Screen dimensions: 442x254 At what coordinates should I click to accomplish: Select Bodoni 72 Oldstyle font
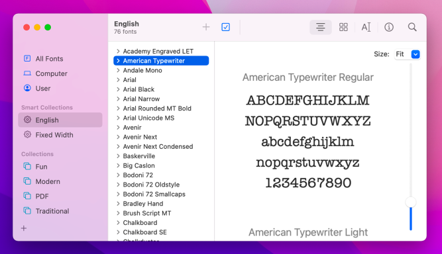[x=161, y=185]
